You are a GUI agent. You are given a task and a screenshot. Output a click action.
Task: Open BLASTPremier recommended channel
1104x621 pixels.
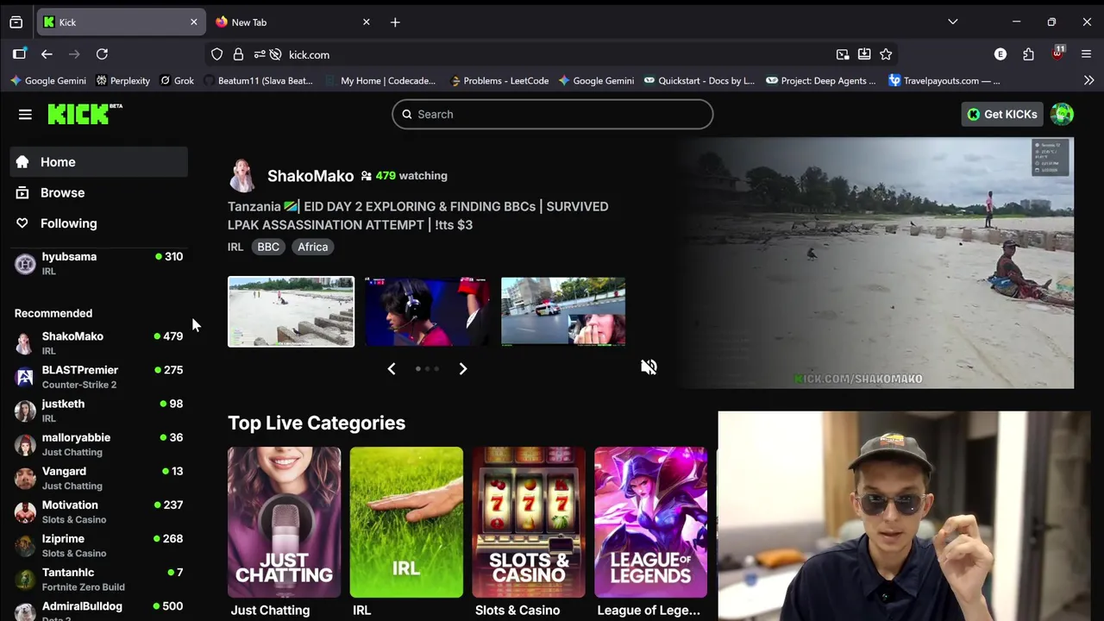coord(98,377)
